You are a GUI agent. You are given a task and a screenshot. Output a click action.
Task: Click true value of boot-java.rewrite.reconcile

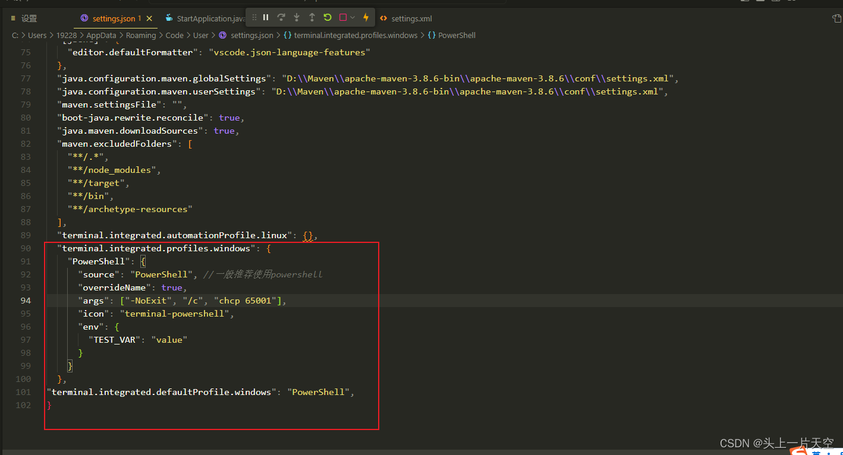pyautogui.click(x=229, y=118)
